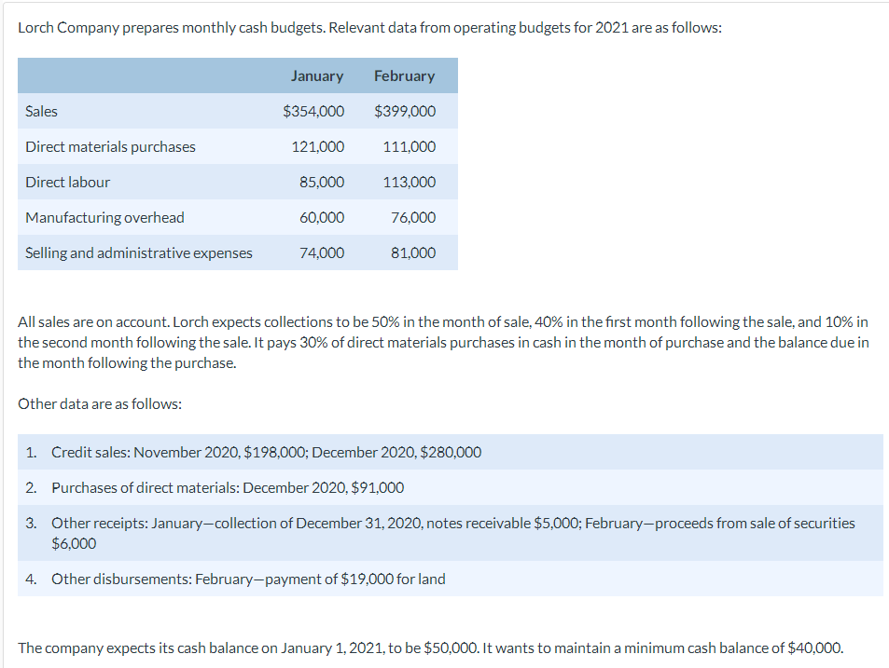
Task: Select the $354,000 January sales value
Action: pyautogui.click(x=312, y=111)
